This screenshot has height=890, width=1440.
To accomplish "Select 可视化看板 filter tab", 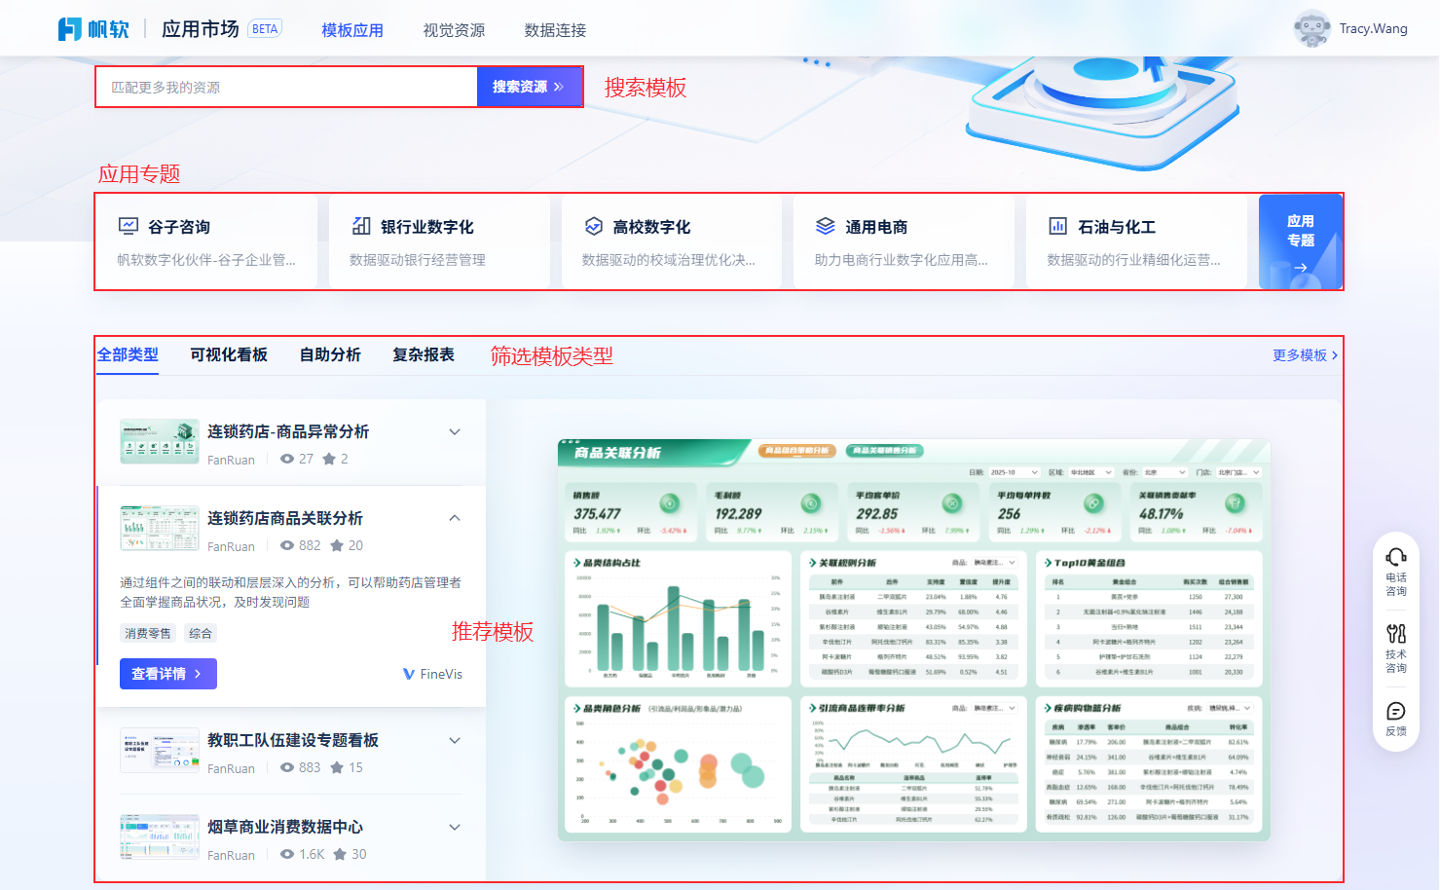I will (x=229, y=354).
